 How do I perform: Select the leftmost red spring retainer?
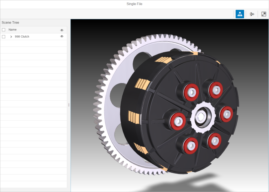pos(177,120)
